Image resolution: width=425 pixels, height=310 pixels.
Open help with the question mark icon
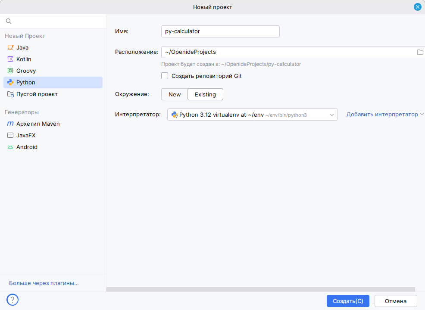pos(12,300)
